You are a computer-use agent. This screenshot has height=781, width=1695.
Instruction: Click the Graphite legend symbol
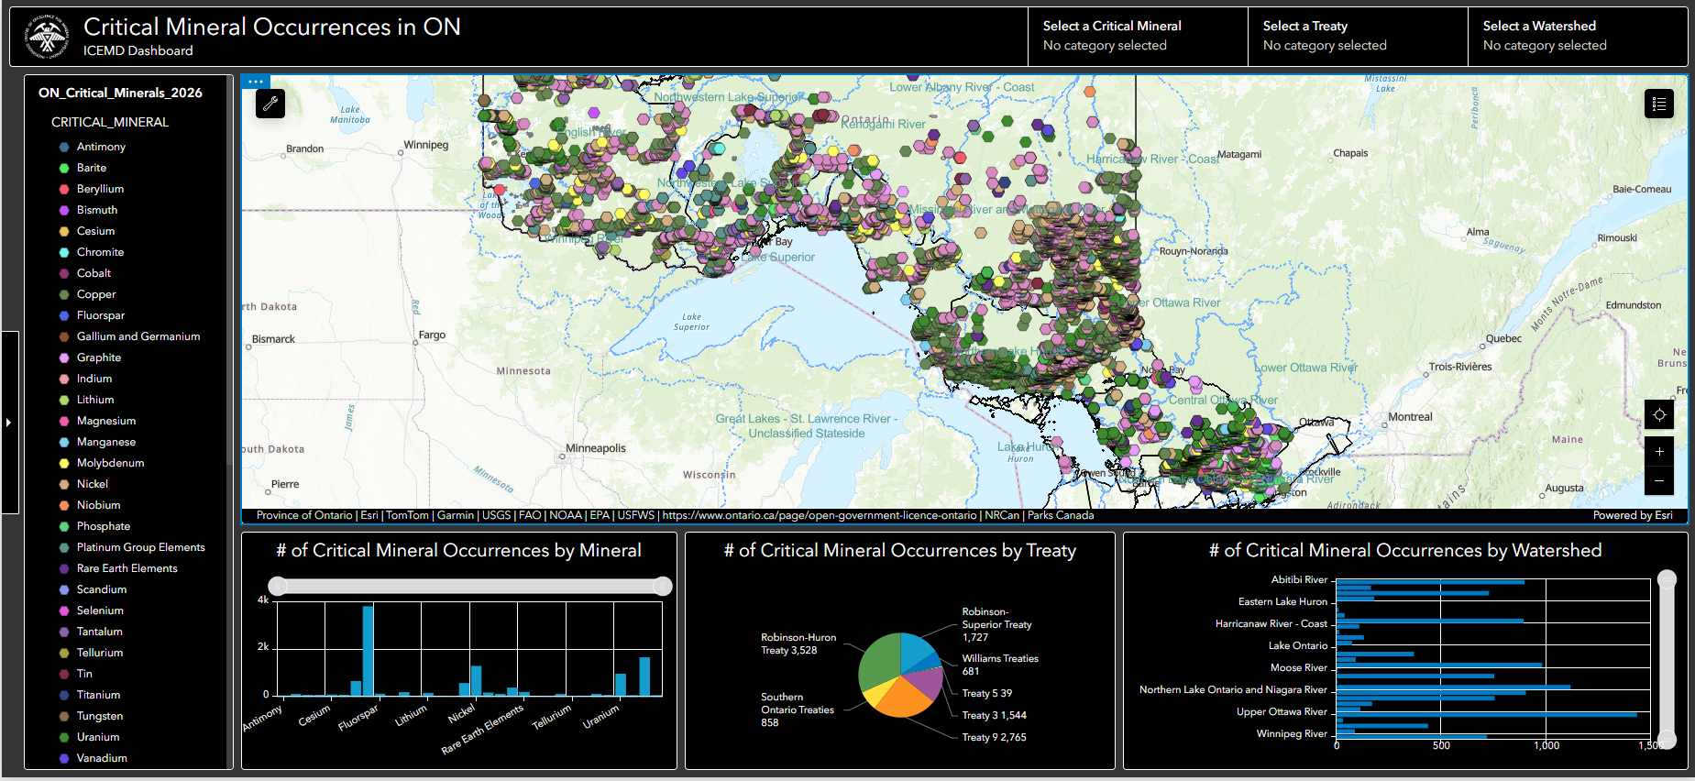click(64, 357)
